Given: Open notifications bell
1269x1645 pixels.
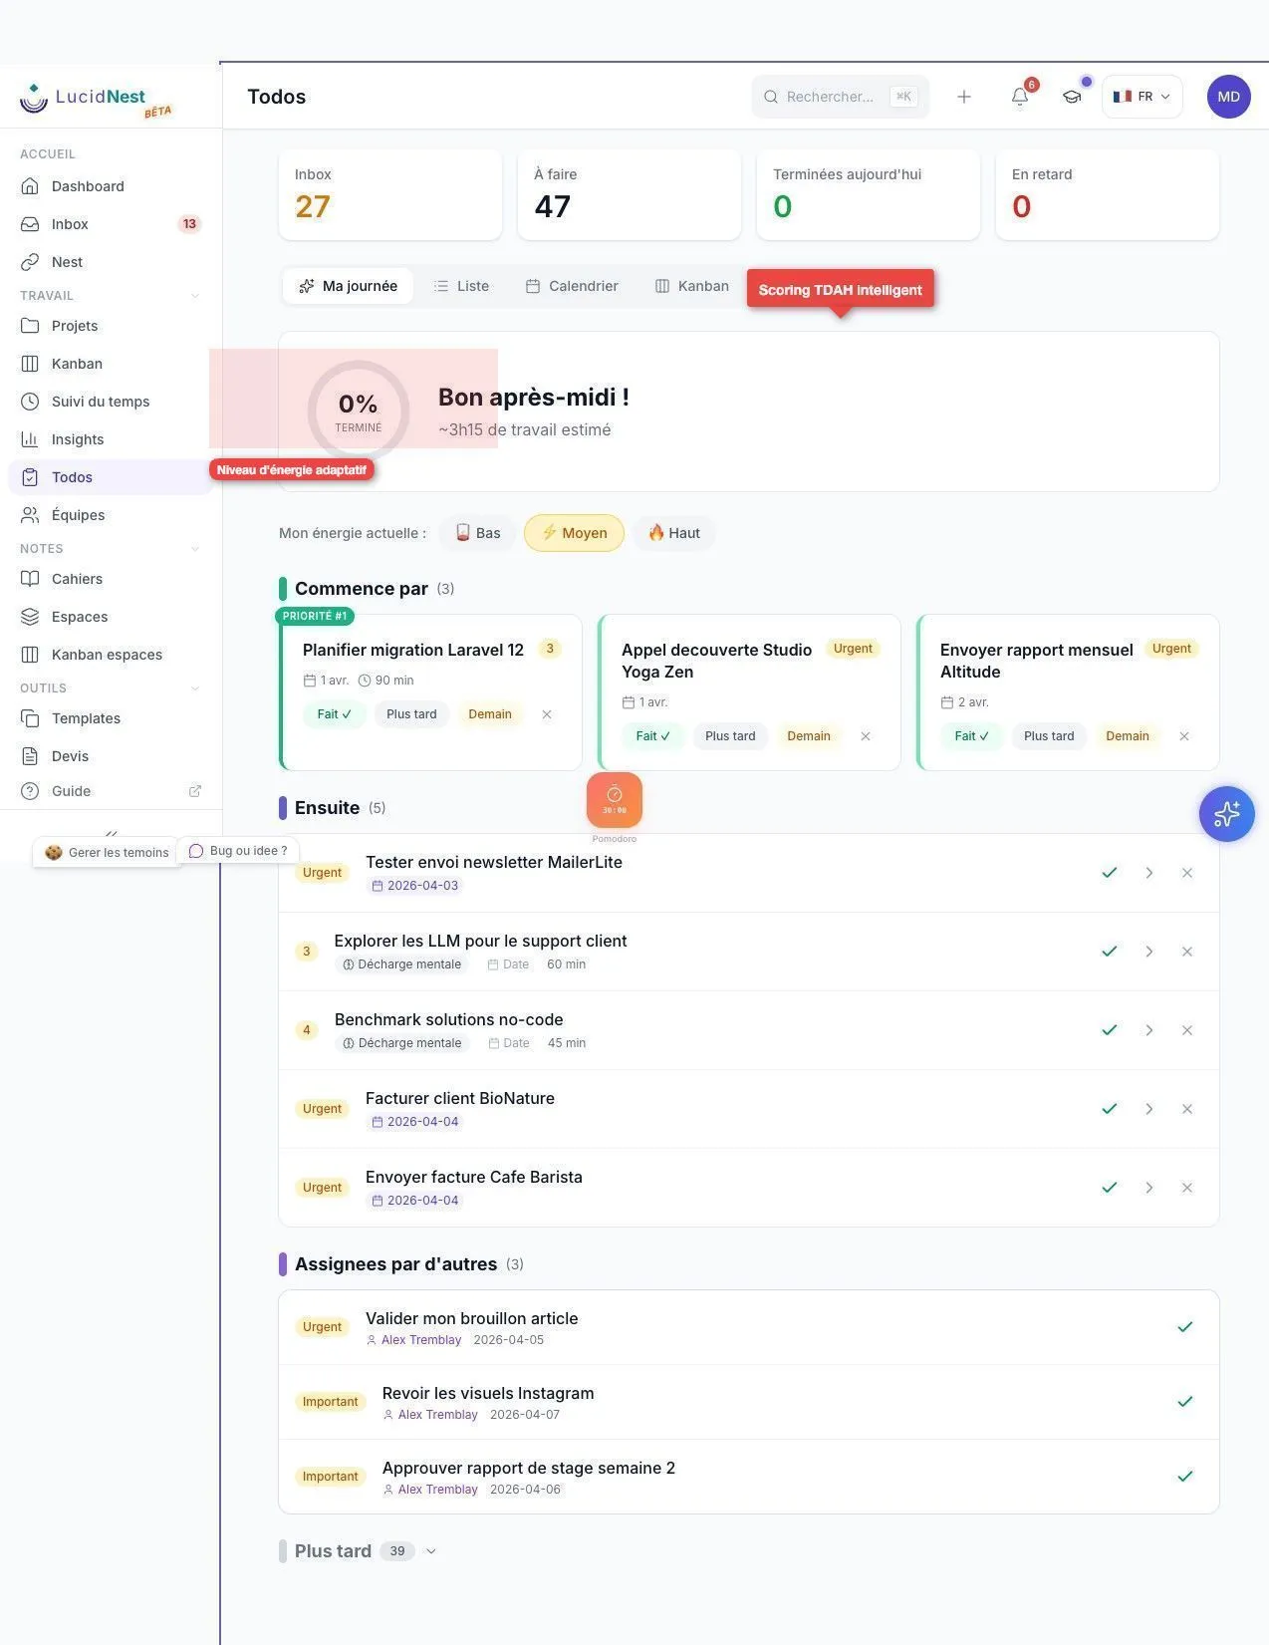Looking at the screenshot, I should click(x=1020, y=97).
